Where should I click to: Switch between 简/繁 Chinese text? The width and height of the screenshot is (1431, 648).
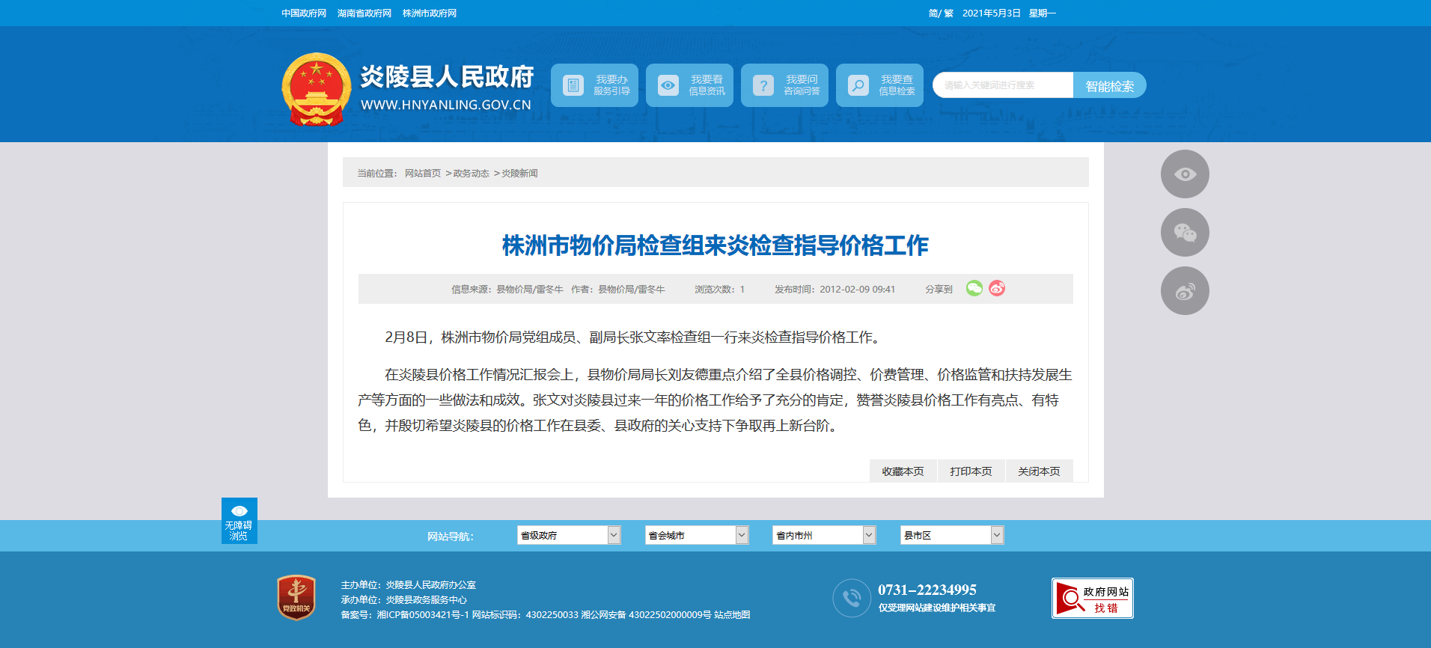click(941, 13)
